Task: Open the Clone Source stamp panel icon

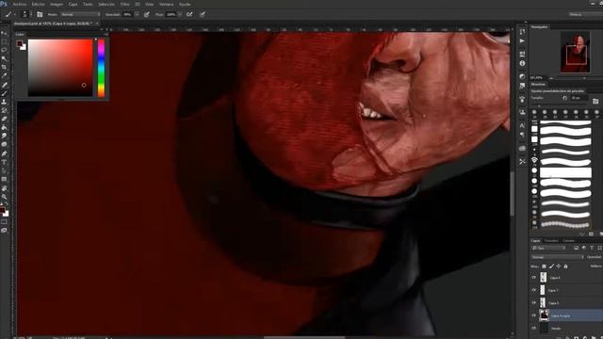Action: [x=522, y=112]
